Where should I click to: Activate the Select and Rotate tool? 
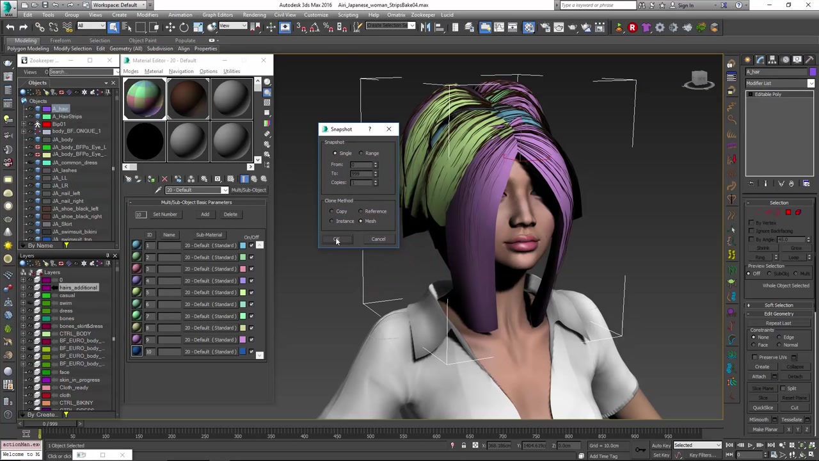[x=184, y=27]
